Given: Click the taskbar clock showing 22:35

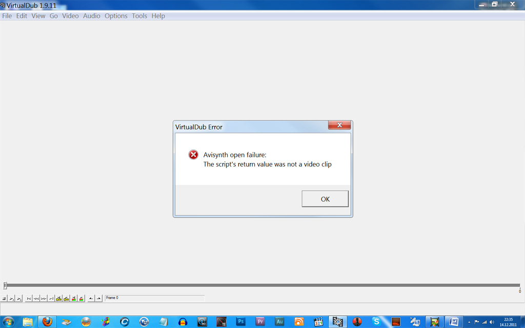Looking at the screenshot, I should 508,322.
